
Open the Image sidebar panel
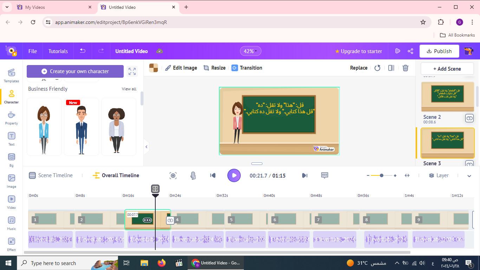[11, 181]
